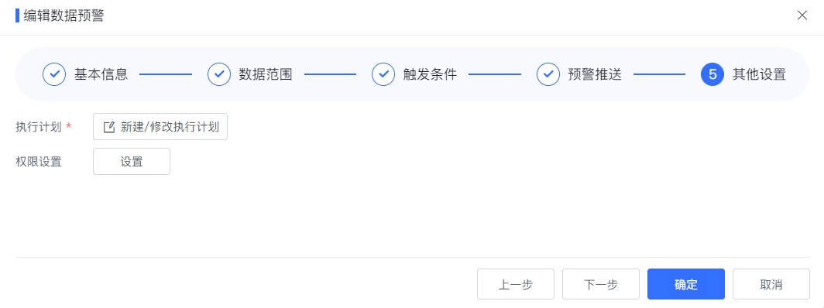Cancel editing with 取消 button
Screen dimensions: 824x308
click(x=771, y=284)
